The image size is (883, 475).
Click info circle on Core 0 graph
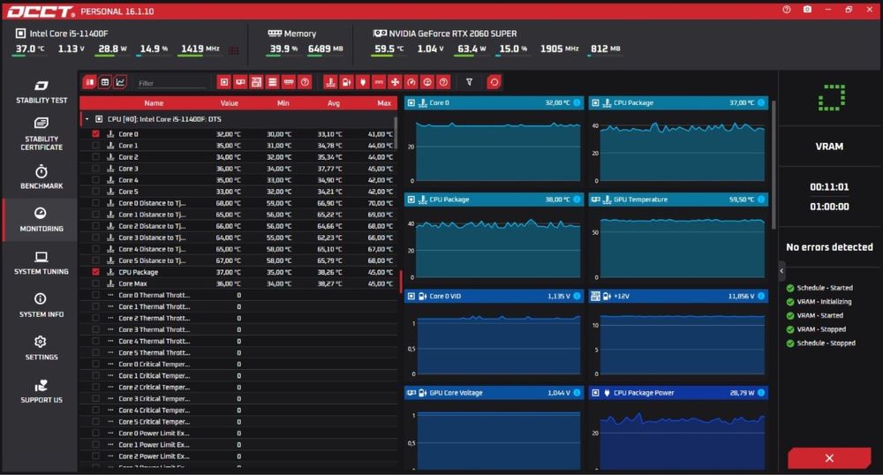coord(577,102)
